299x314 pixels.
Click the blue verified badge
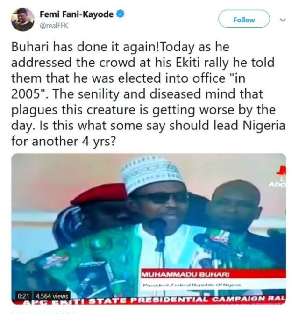(120, 14)
